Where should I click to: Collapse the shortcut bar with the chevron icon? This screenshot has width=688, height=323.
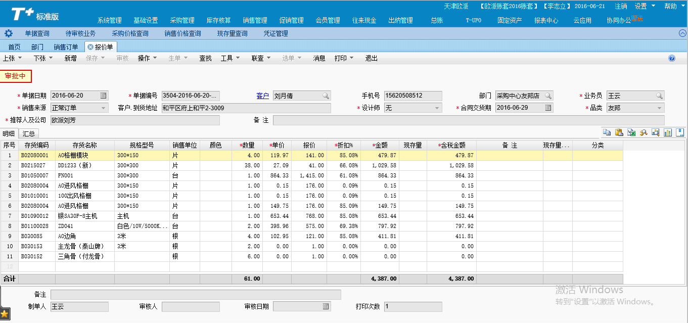coord(682,33)
